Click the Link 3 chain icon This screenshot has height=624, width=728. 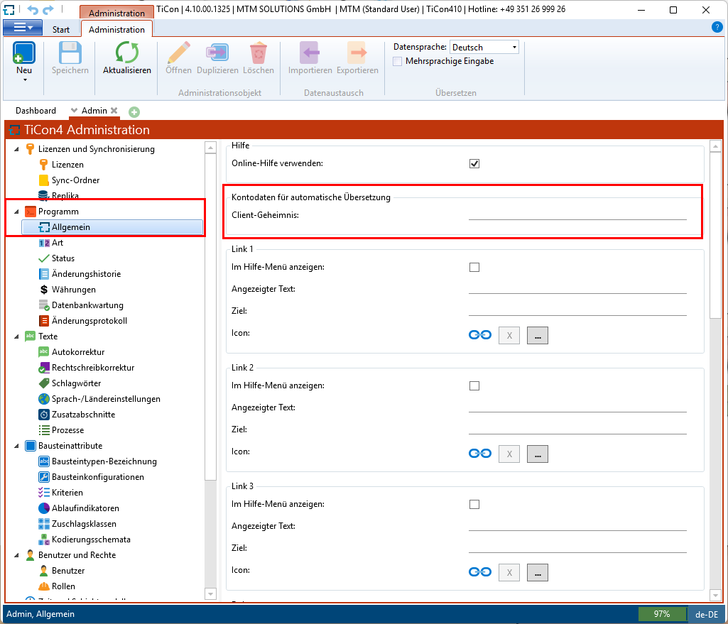(x=479, y=572)
